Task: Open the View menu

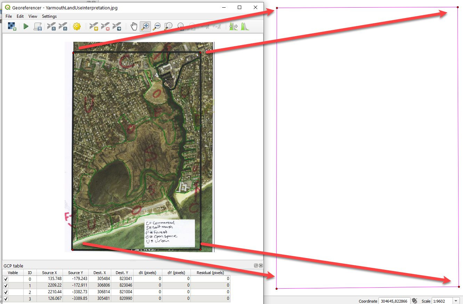Action: point(33,16)
